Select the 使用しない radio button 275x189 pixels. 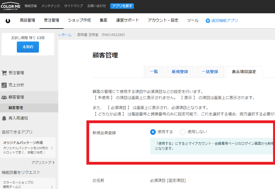183,132
